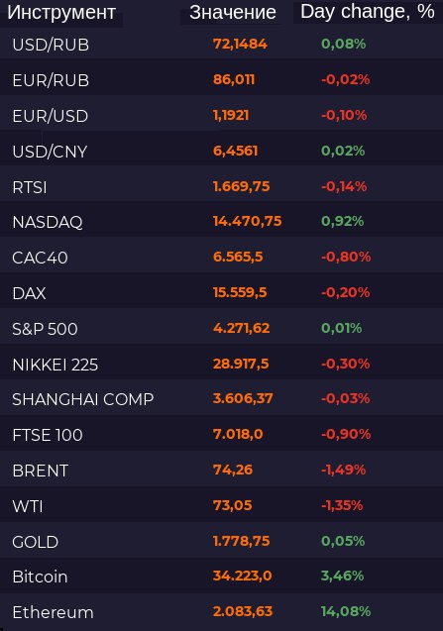
Task: Select NIKKEI 225 index row
Action: click(222, 365)
